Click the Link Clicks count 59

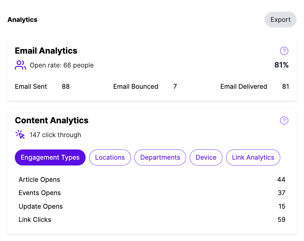[281, 220]
